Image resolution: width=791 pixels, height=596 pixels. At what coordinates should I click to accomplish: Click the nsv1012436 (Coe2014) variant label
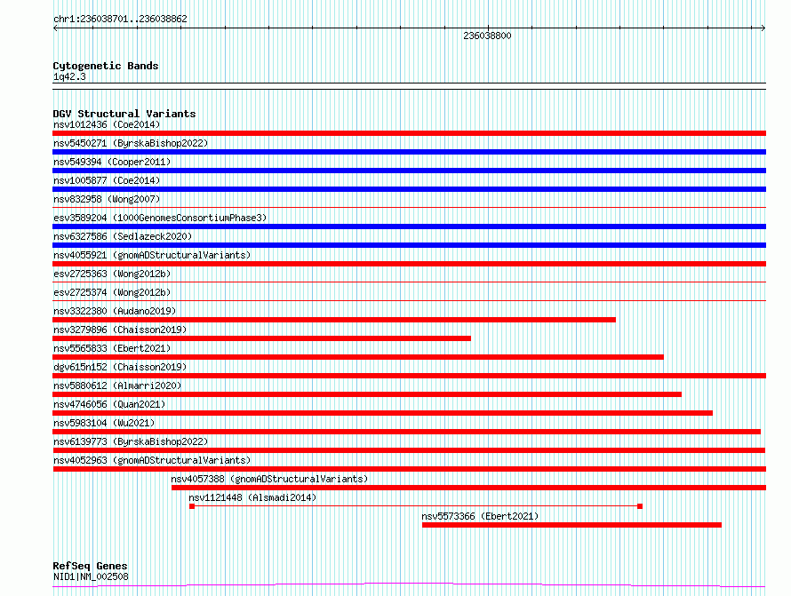(107, 124)
